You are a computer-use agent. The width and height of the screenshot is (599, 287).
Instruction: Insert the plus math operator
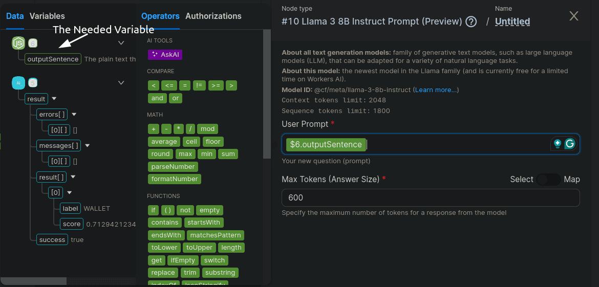[153, 129]
